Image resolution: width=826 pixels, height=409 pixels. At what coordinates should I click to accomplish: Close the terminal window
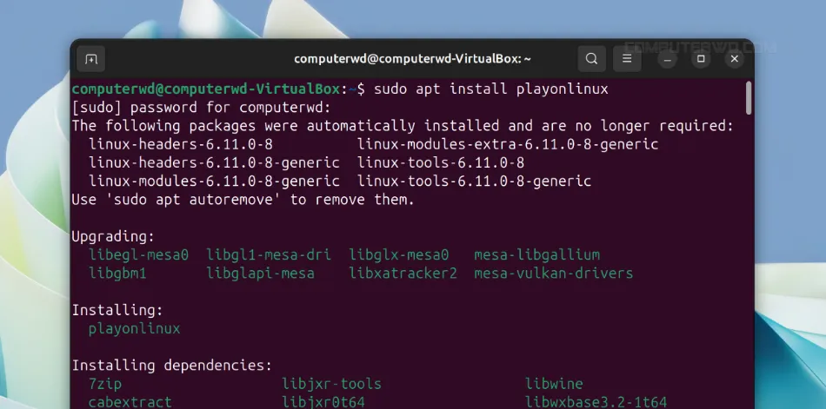tap(735, 59)
